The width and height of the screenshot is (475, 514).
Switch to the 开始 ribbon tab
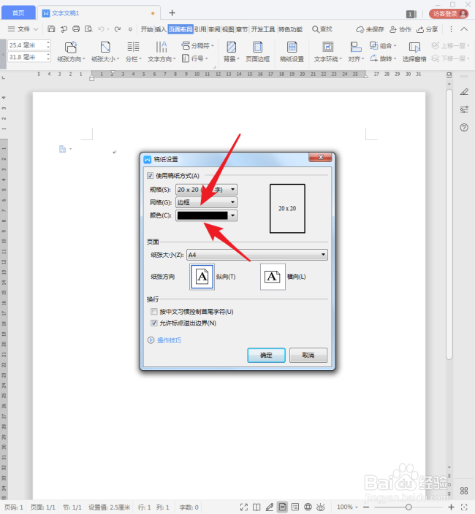pyautogui.click(x=147, y=29)
